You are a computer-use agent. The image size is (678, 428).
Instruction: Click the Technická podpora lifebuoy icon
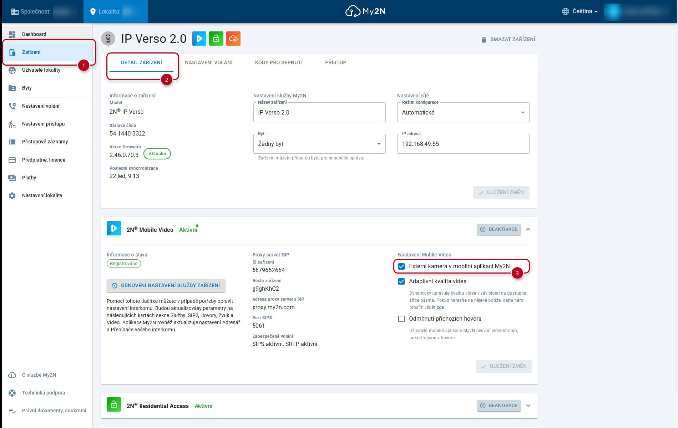pos(12,393)
